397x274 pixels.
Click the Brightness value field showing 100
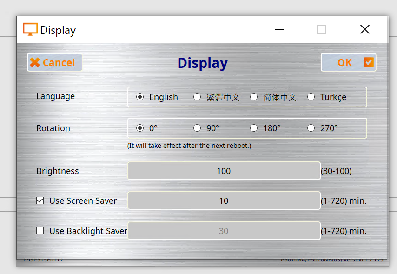pos(224,171)
